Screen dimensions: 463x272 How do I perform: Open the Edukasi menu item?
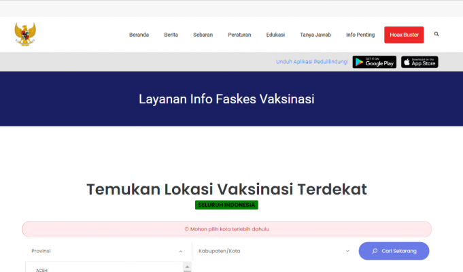tap(275, 35)
